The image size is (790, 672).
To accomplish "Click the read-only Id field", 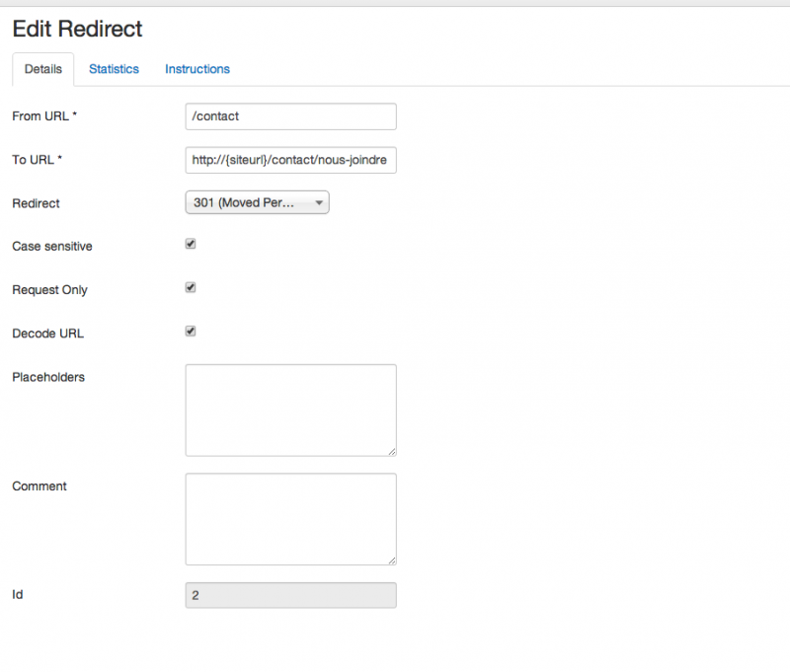I will [290, 595].
